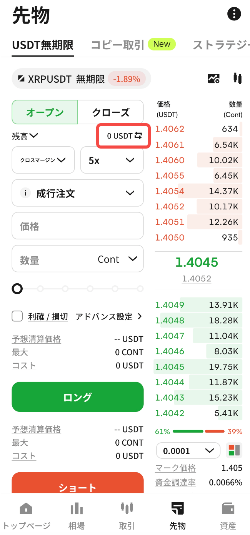Click the transfer arrows next to 0 USDT
250x535 pixels.
click(x=138, y=136)
